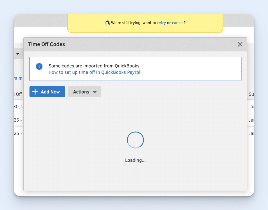Click the Add New button
This screenshot has height=210, width=268.
click(47, 92)
